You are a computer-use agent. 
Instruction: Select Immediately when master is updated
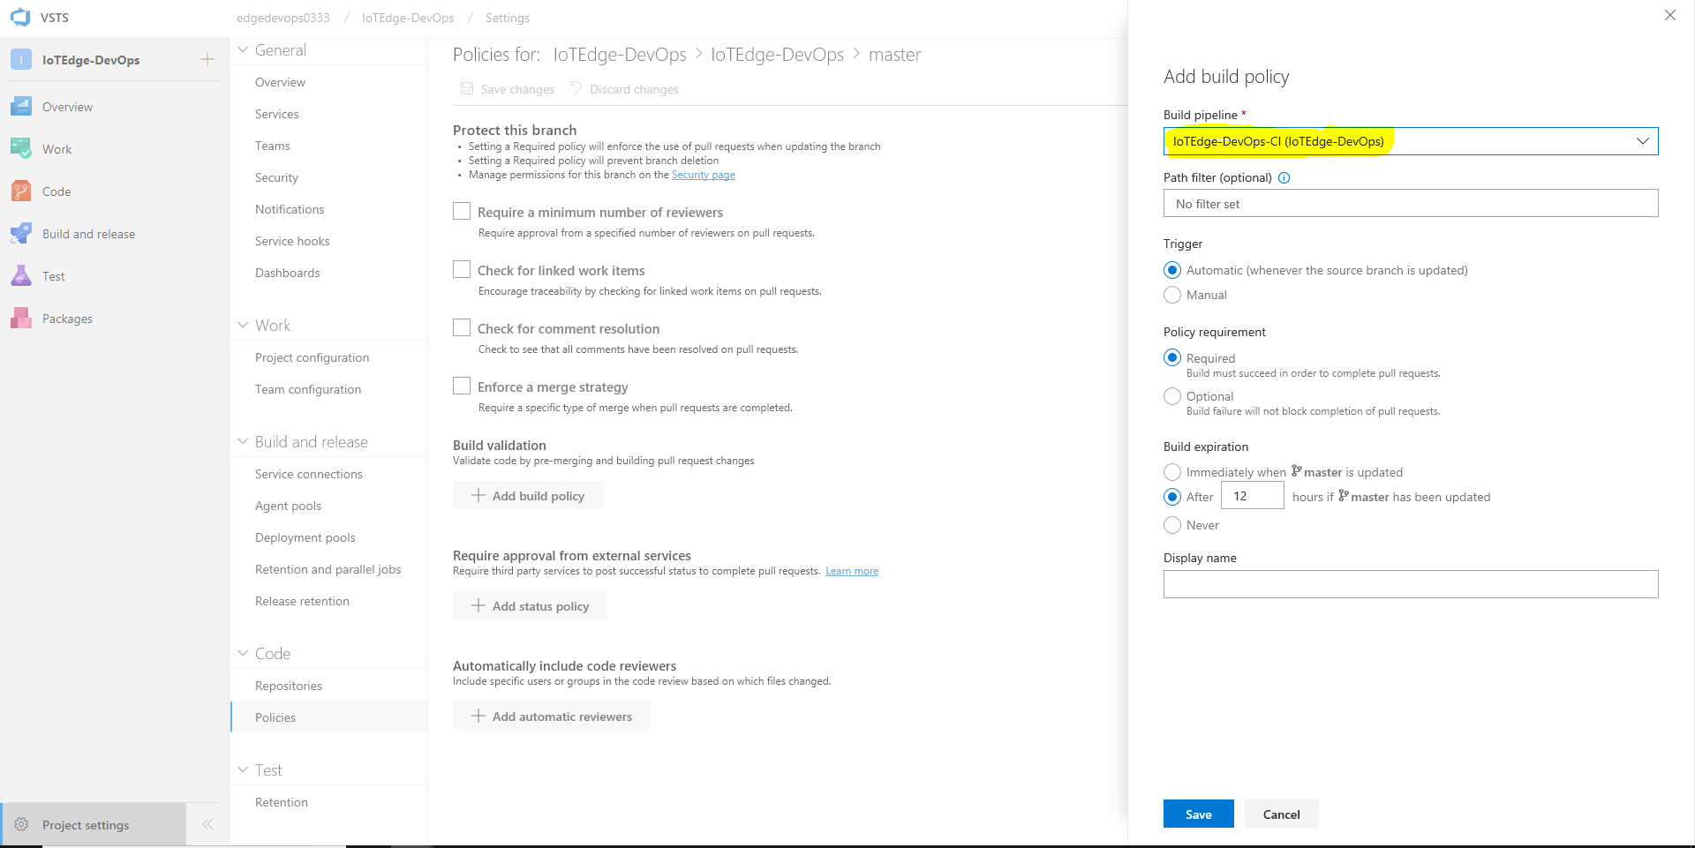point(1172,472)
